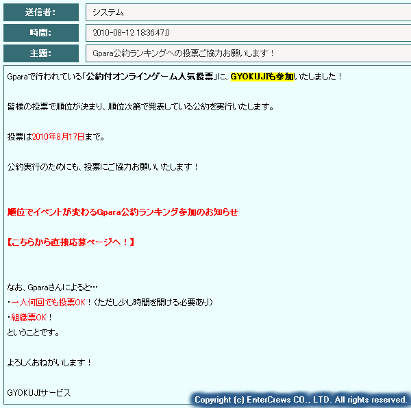
Task: Click the subject field about Gpara公約ランキング
Action: [248, 53]
